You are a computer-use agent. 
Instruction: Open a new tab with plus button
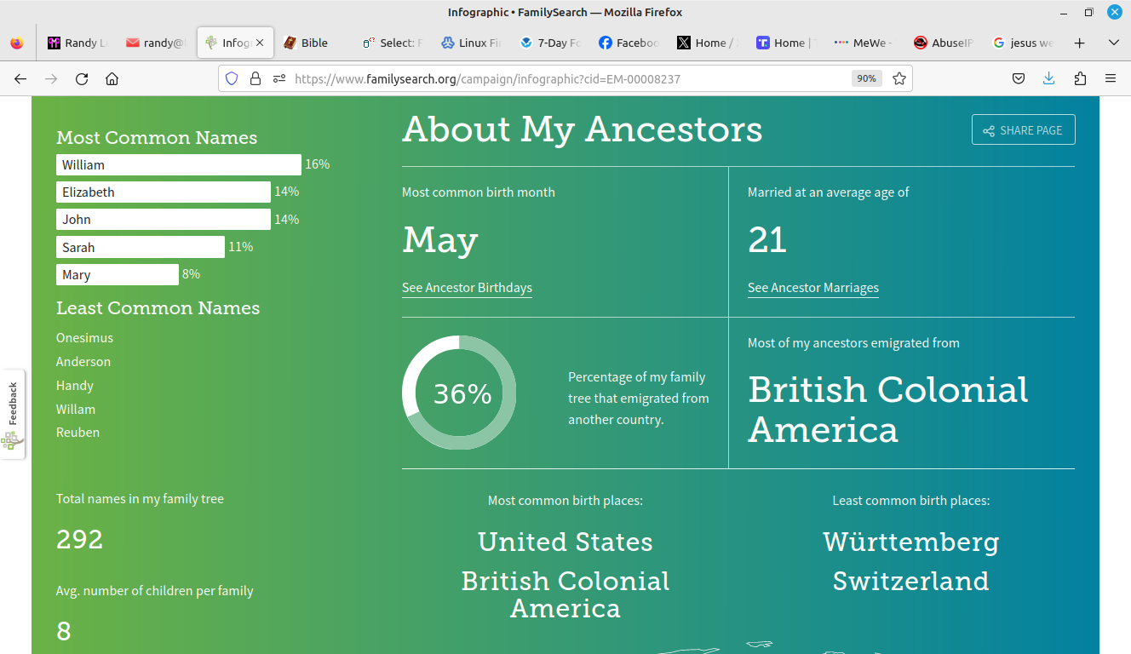pyautogui.click(x=1079, y=43)
